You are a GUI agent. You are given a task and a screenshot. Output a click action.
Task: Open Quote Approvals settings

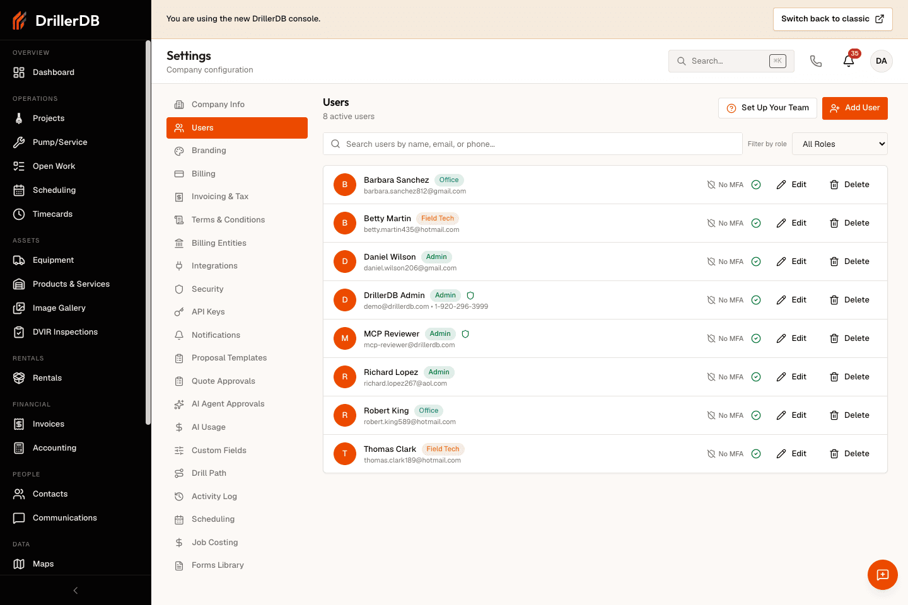237,381
